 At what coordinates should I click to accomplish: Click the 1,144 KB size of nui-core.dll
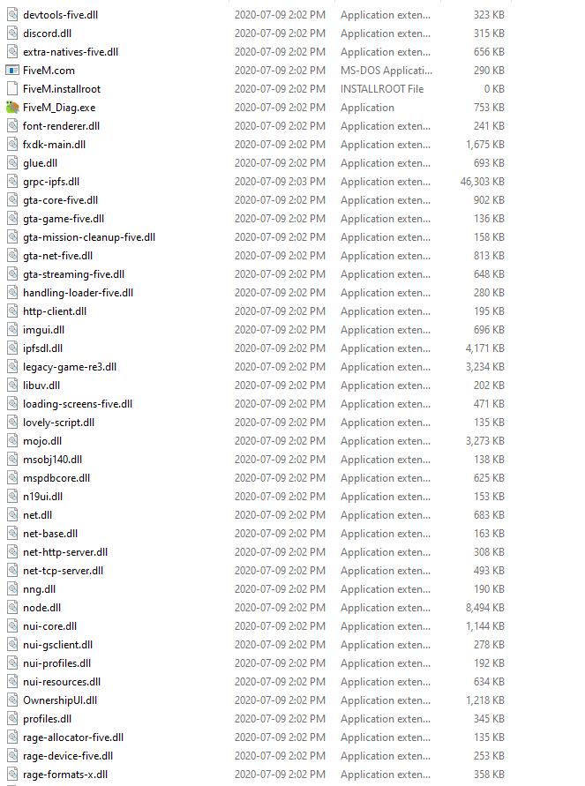(x=484, y=626)
